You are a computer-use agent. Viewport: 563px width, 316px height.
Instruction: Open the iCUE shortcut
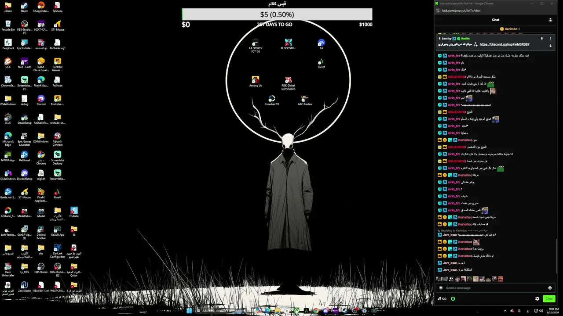click(x=8, y=119)
